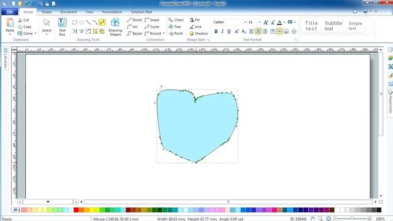Toggle Subscript text formatting

click(243, 31)
